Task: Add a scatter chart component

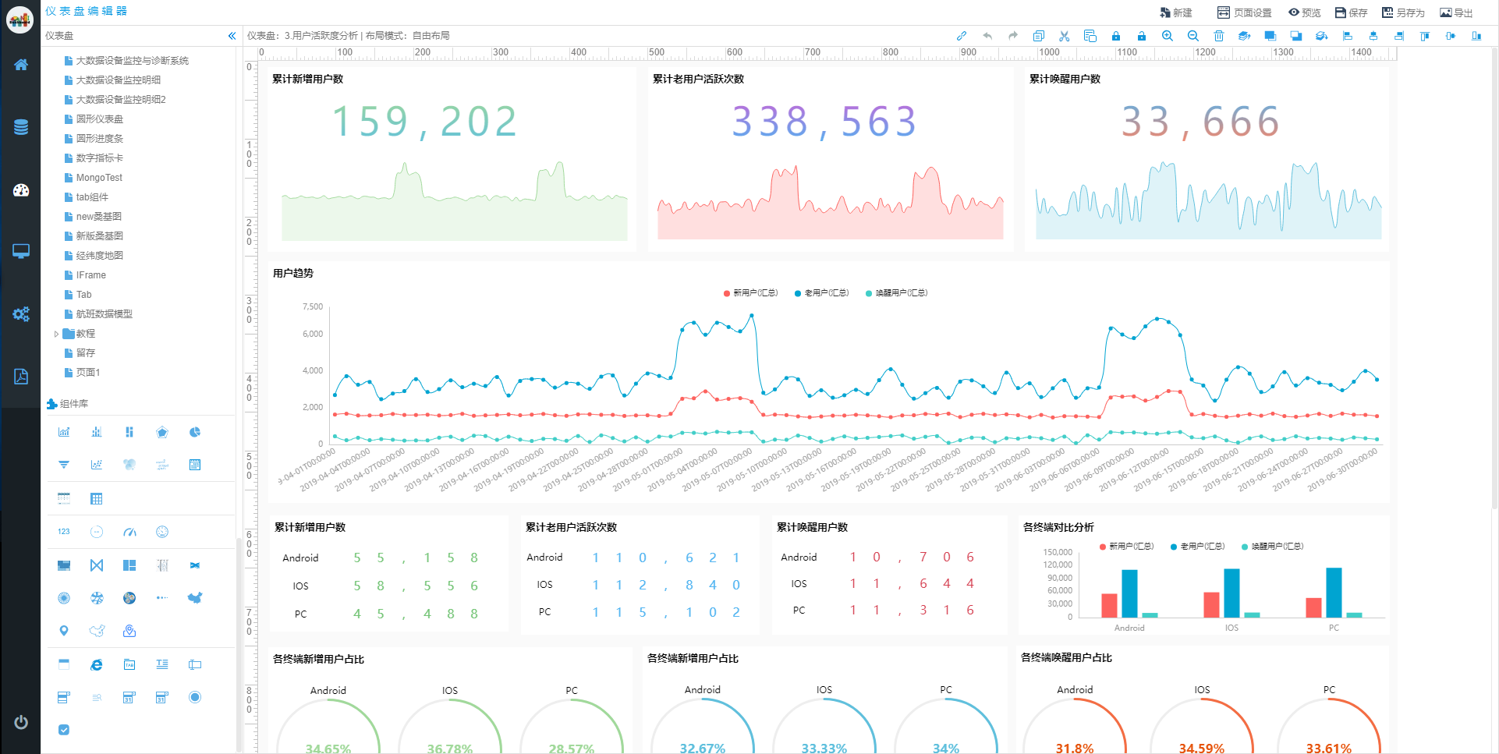Action: [x=97, y=465]
